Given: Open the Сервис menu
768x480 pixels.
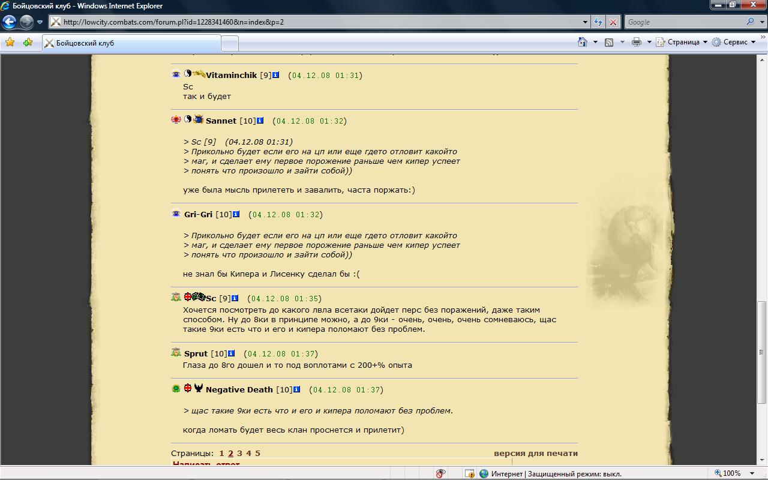Looking at the screenshot, I should tap(734, 42).
